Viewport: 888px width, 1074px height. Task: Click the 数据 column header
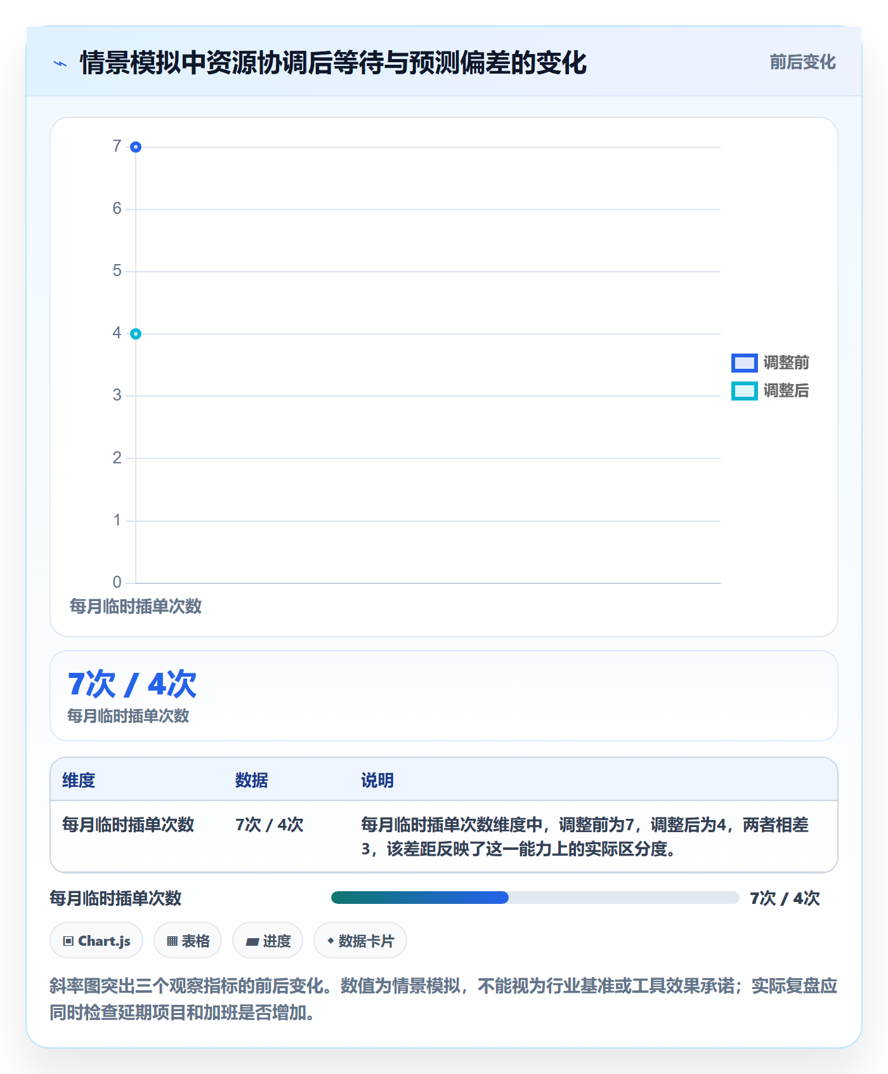coord(252,780)
